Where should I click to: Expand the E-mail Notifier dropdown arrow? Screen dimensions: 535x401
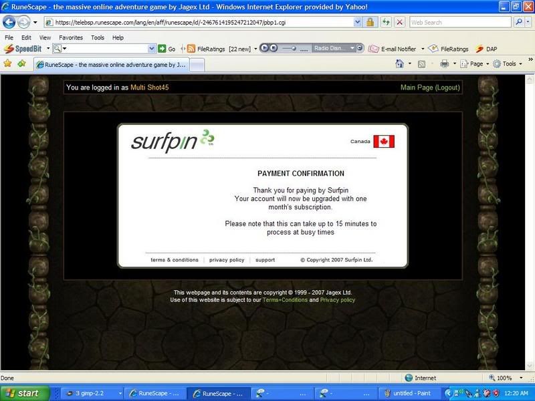[x=423, y=49]
